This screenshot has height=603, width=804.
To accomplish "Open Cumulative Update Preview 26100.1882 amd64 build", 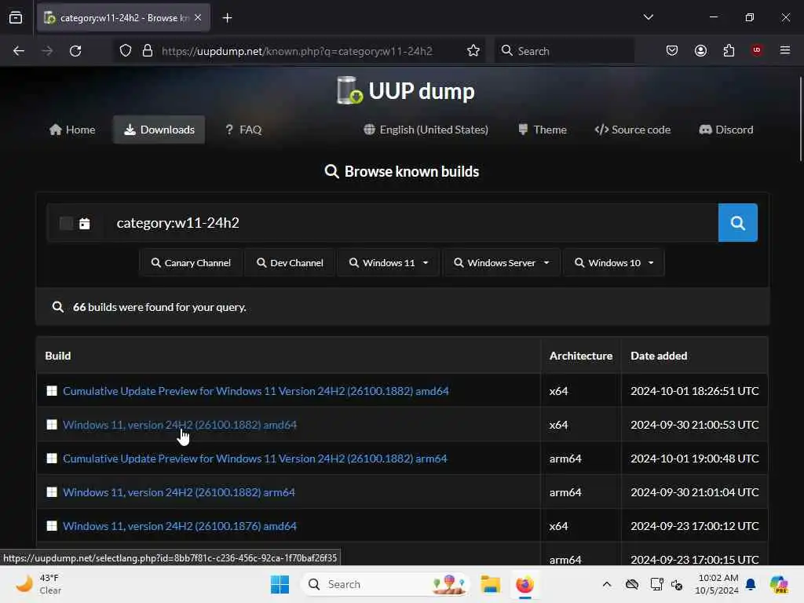I will [x=256, y=391].
